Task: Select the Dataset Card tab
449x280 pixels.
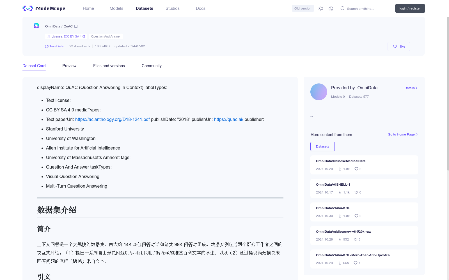Action: (x=34, y=66)
